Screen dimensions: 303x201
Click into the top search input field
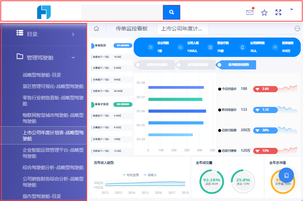coord(122,12)
